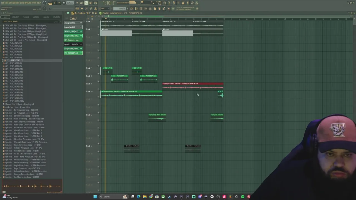Click the audio editor scissors icon
Image resolution: width=356 pixels, height=200 pixels.
coord(169,3)
